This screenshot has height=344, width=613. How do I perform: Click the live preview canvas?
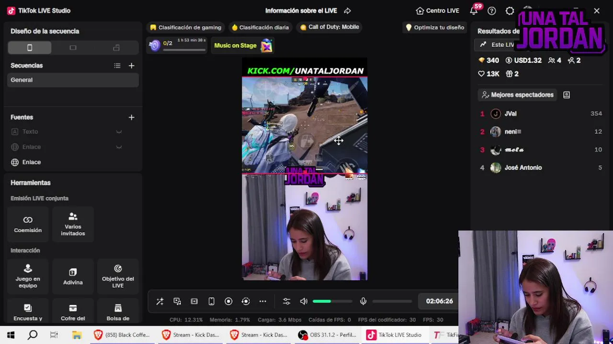point(305,169)
